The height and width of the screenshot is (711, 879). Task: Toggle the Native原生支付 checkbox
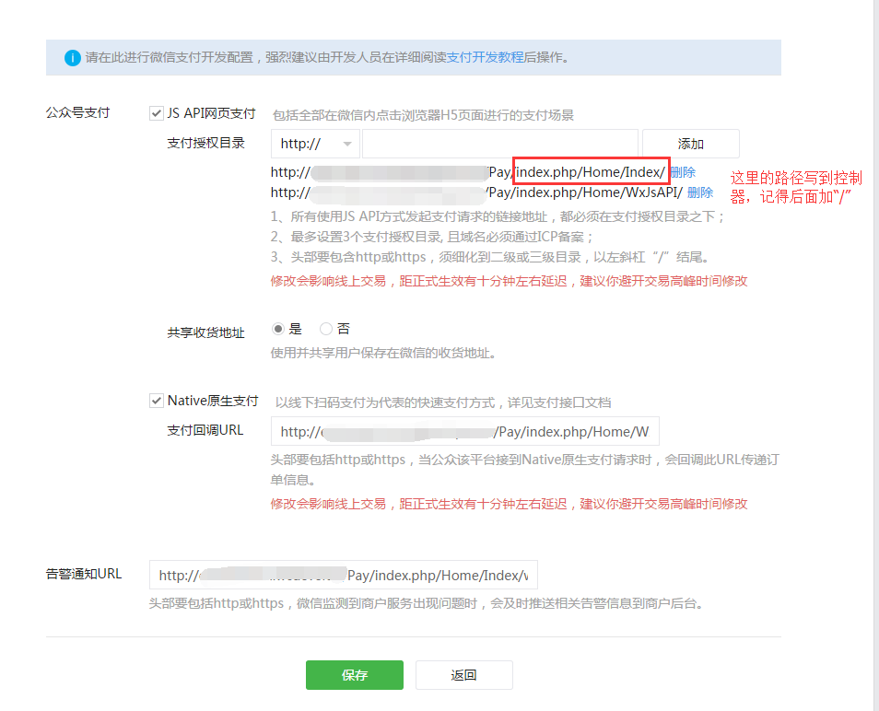pos(156,401)
